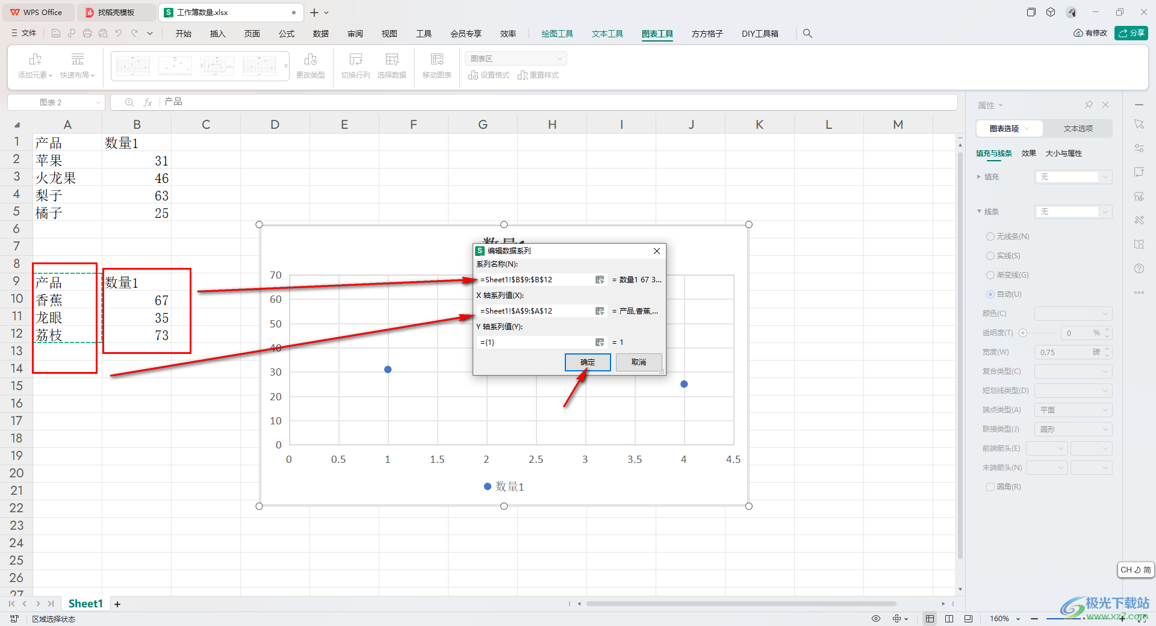Image resolution: width=1156 pixels, height=626 pixels.
Task: Click the 选择数据 icon
Action: tap(392, 59)
